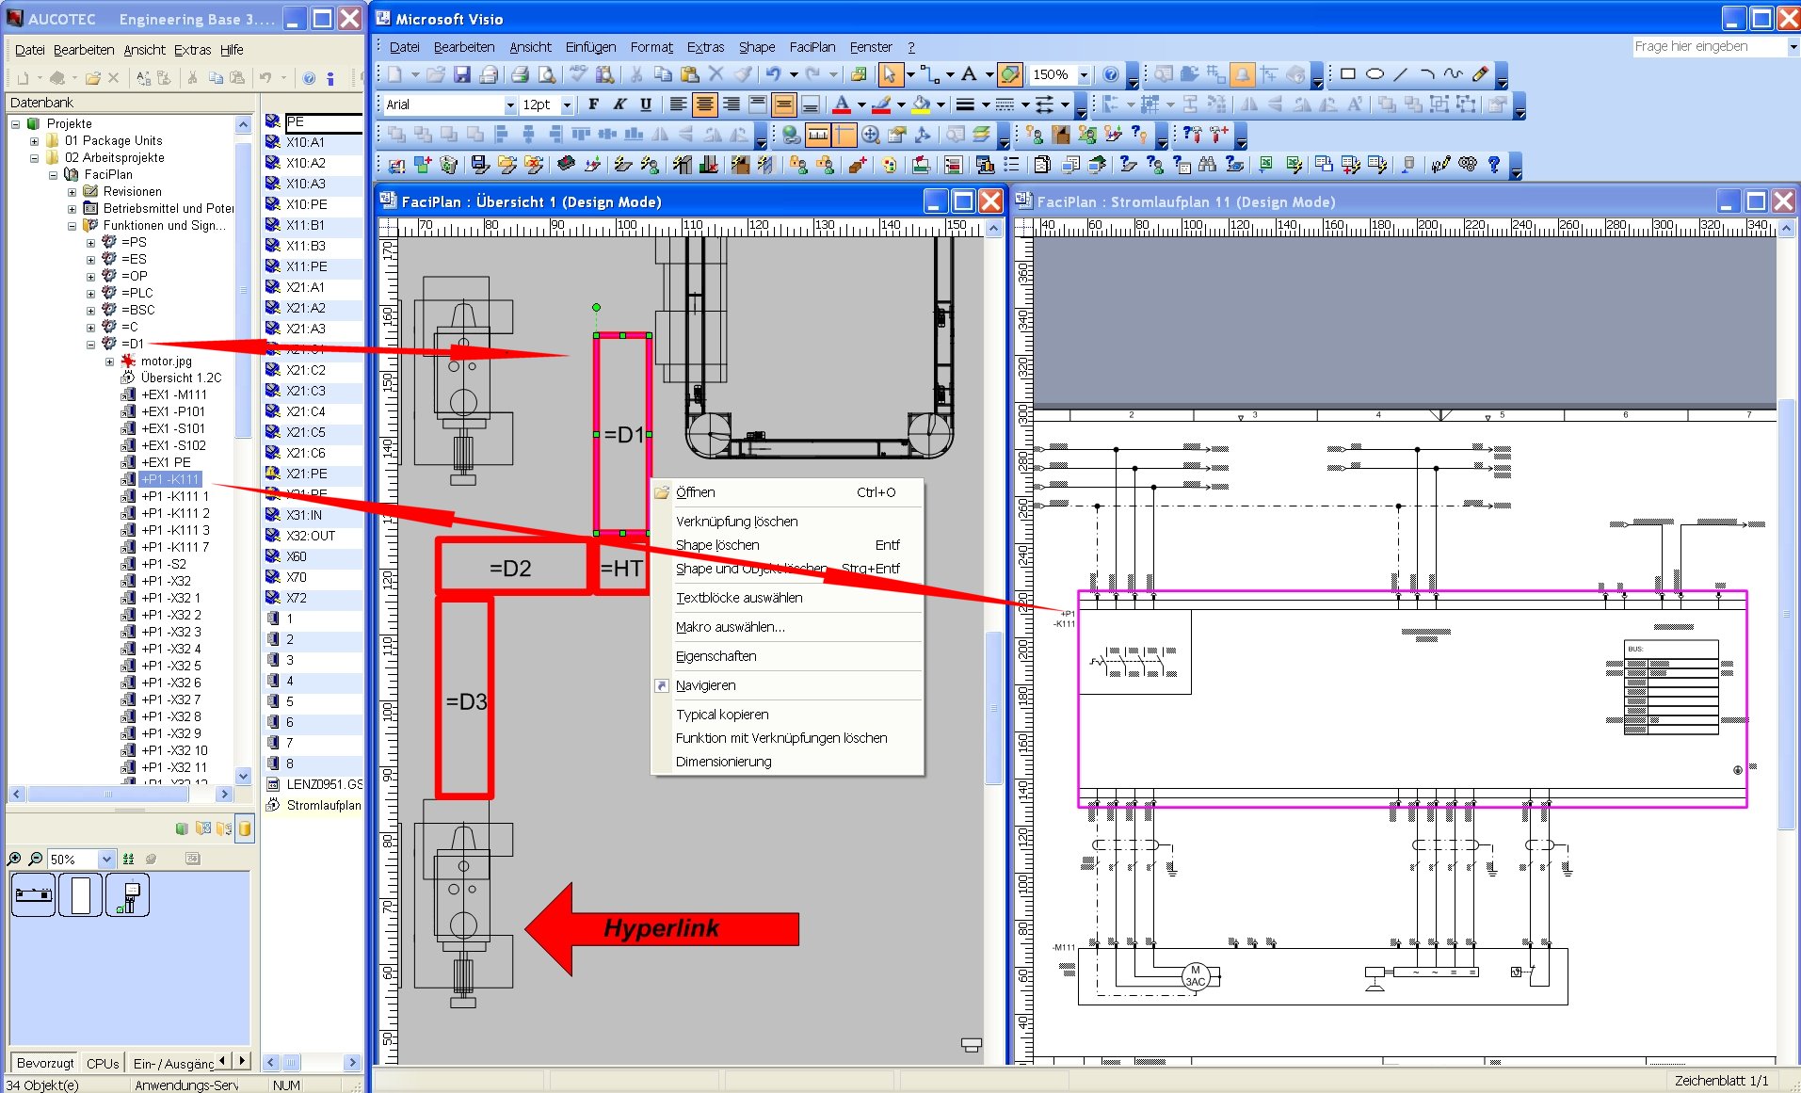The width and height of the screenshot is (1801, 1093).
Task: Collapse the =D1 tree node
Action: (x=91, y=345)
